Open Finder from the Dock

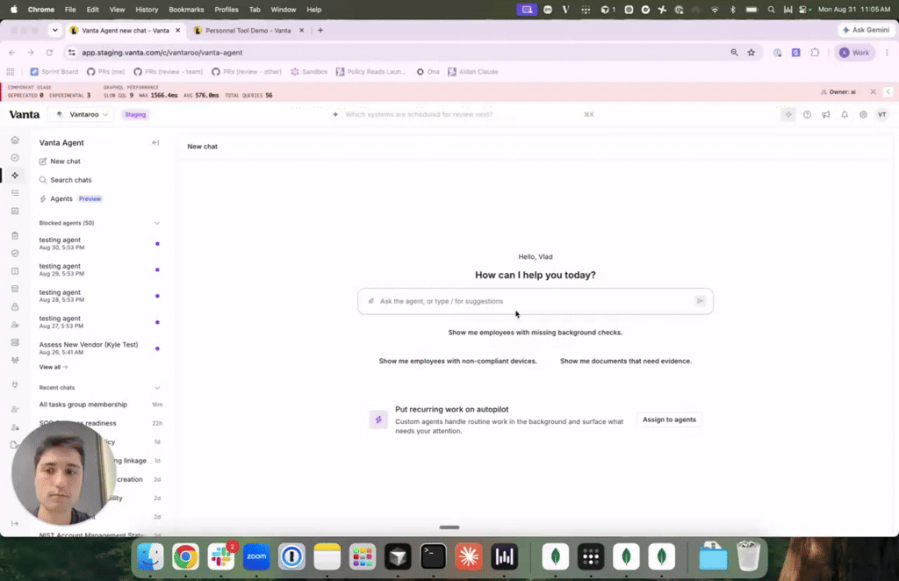pos(150,556)
